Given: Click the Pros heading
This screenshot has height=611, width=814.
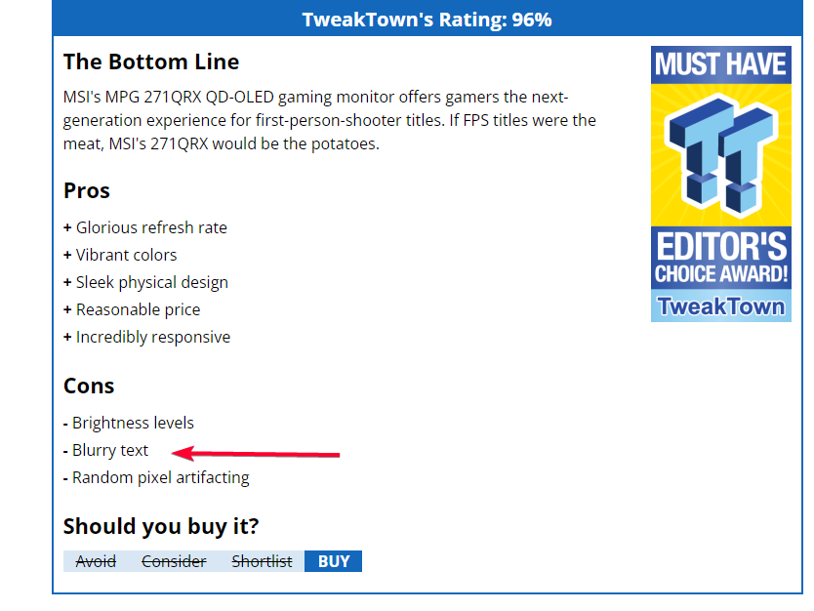Looking at the screenshot, I should pyautogui.click(x=87, y=190).
